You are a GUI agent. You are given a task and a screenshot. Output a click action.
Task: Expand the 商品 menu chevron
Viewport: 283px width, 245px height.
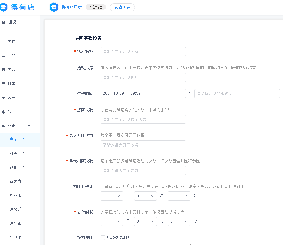pos(29,56)
